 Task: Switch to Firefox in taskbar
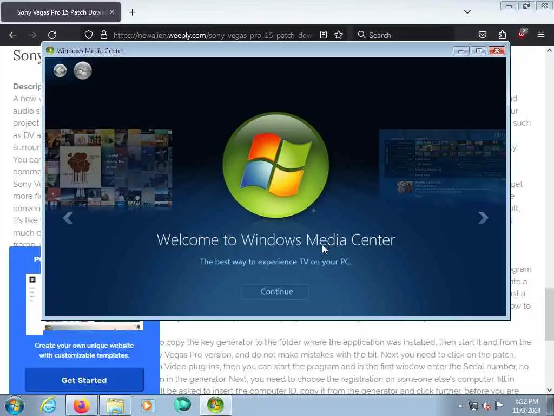(x=81, y=405)
